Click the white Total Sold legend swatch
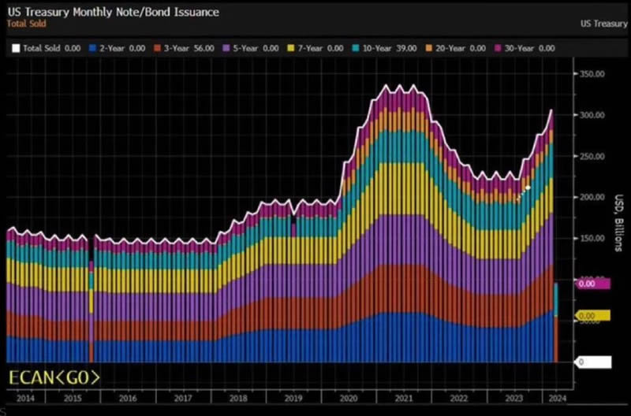The image size is (631, 416). (x=16, y=48)
